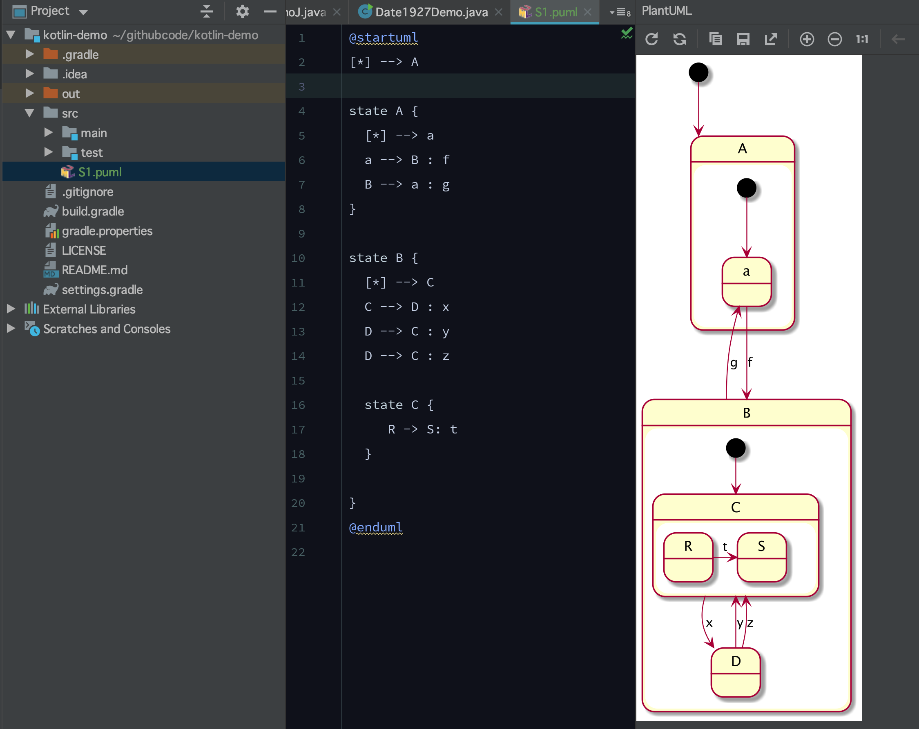Reset diagram zoom to 1:1
The image size is (919, 729).
click(862, 39)
